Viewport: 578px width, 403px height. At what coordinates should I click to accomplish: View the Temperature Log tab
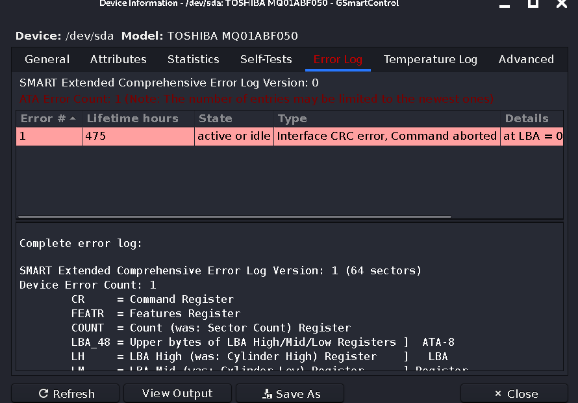(x=431, y=59)
